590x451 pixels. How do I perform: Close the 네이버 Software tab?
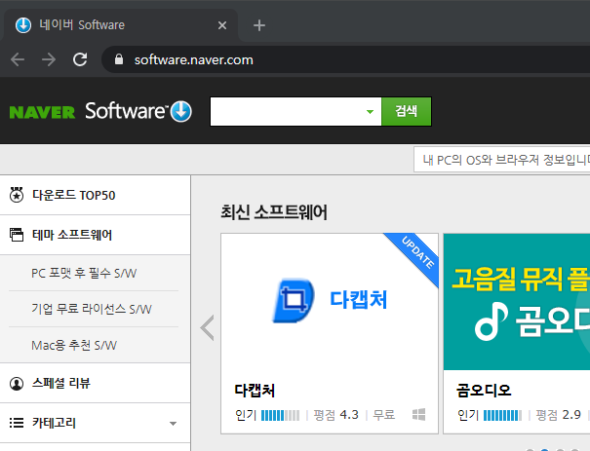click(222, 25)
